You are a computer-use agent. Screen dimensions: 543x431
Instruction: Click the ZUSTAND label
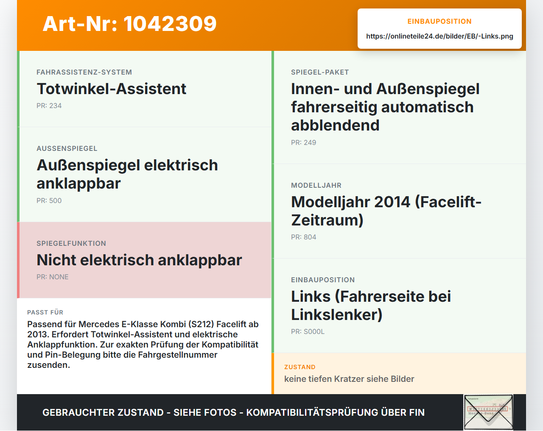click(x=300, y=367)
